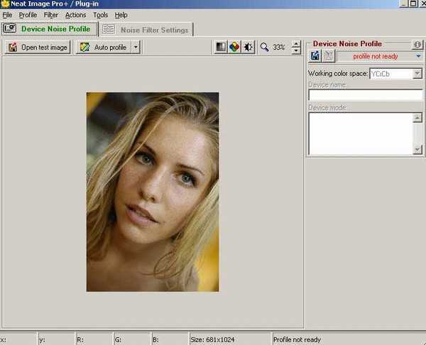Click the RGB color channels icon
This screenshot has height=345, width=426.
click(x=234, y=48)
